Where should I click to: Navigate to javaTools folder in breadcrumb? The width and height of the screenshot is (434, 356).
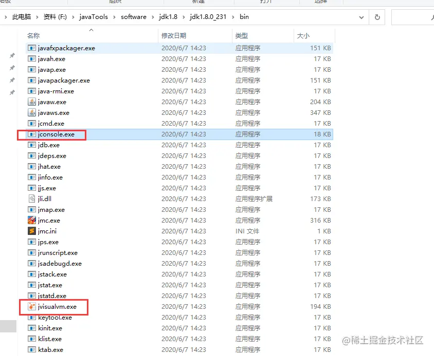click(x=94, y=17)
